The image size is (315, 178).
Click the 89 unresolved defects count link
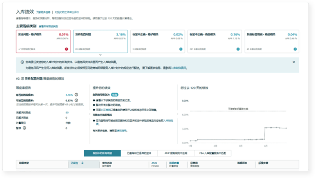pyautogui.click(x=67, y=112)
